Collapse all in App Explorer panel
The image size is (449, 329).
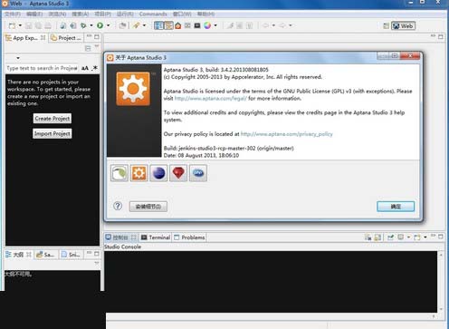click(x=88, y=48)
